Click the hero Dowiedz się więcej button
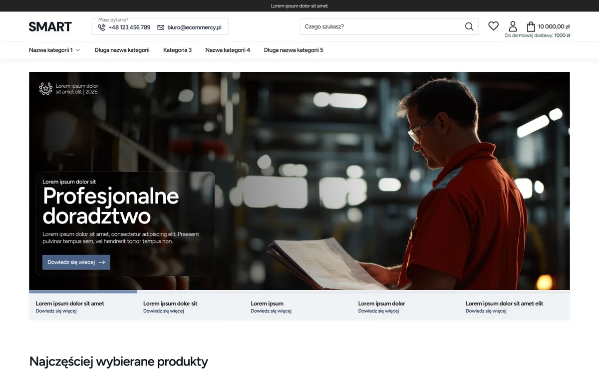The height and width of the screenshot is (374, 599). (76, 262)
